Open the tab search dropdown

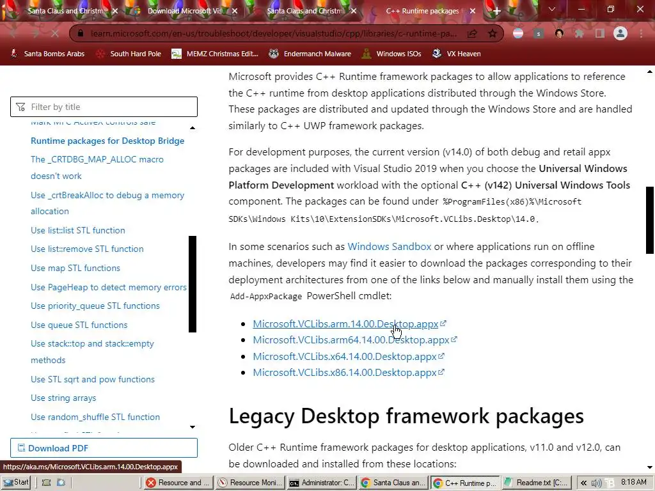pyautogui.click(x=552, y=9)
